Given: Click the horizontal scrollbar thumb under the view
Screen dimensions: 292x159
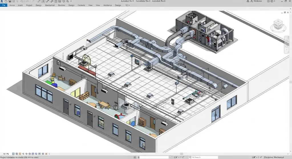Looking at the screenshot, I should [182, 154].
